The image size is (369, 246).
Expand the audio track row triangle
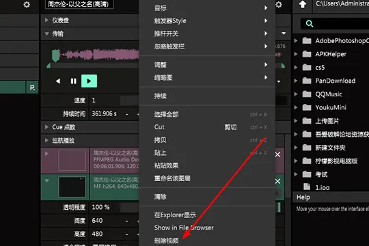coord(46,154)
